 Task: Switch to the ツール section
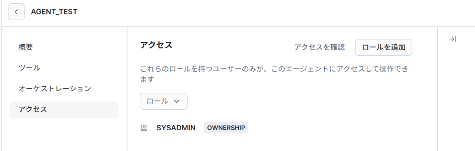(x=29, y=68)
